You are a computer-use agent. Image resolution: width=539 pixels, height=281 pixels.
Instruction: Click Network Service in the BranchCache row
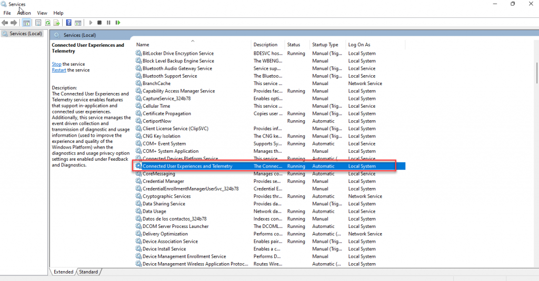click(365, 84)
